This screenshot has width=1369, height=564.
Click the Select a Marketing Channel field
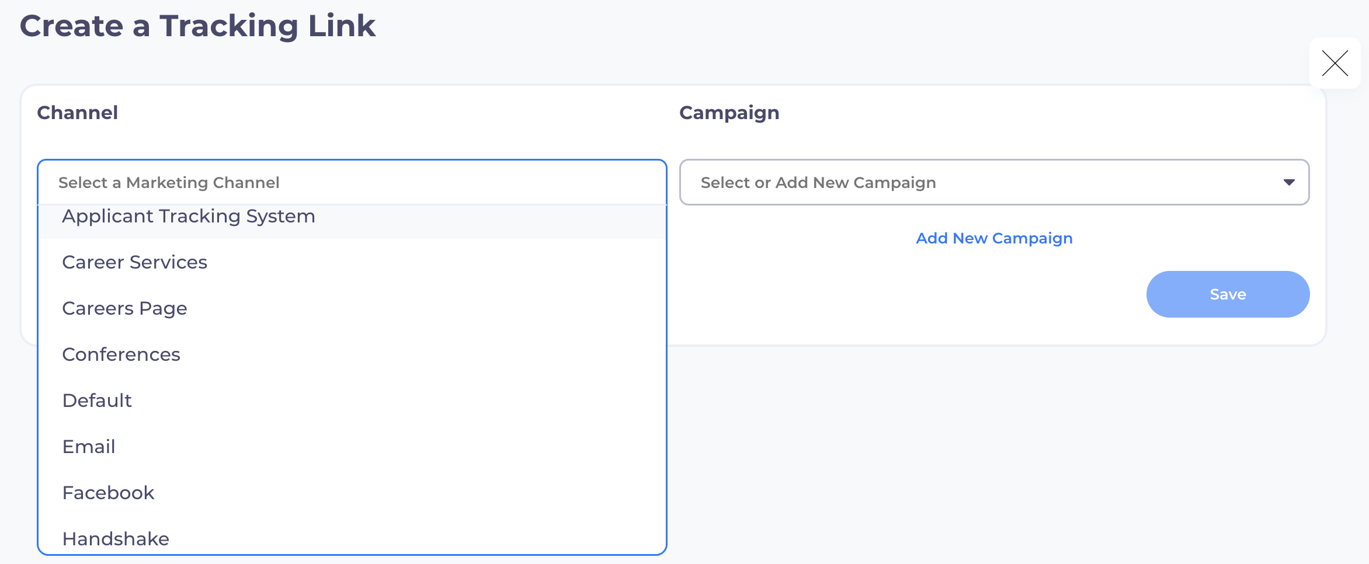pos(350,182)
